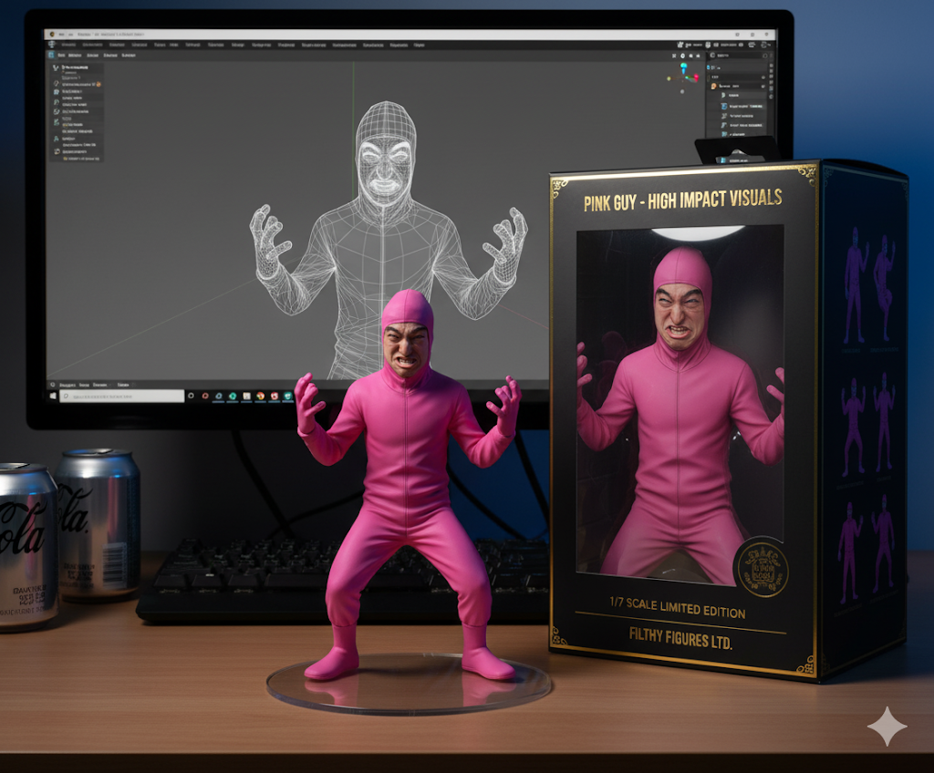Select the orange-icon row in right outliner
Viewport: 934px width, 773px height.
(737, 87)
